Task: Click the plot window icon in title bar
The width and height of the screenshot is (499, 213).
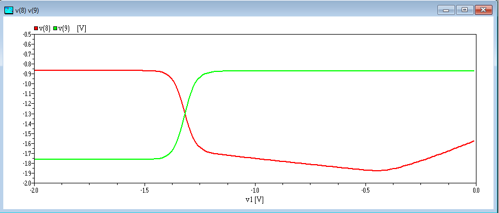Action: point(9,10)
